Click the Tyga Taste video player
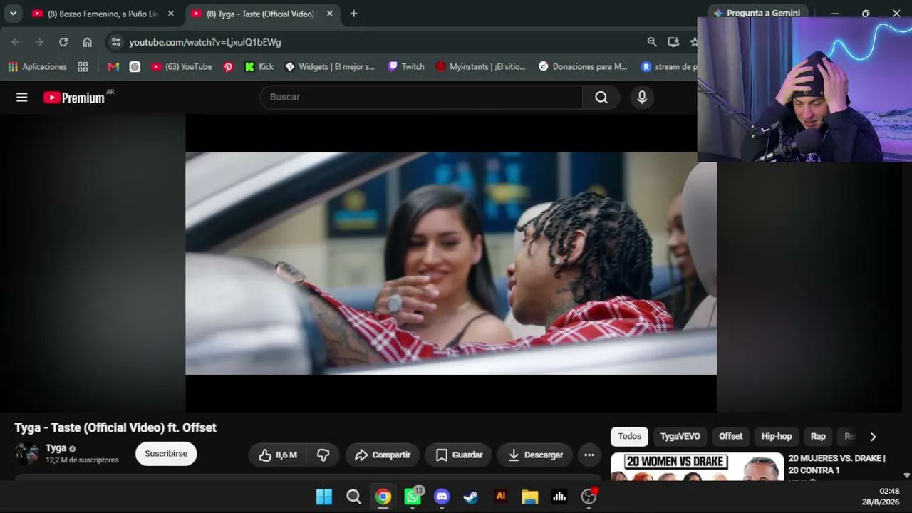912x513 pixels. [x=451, y=263]
